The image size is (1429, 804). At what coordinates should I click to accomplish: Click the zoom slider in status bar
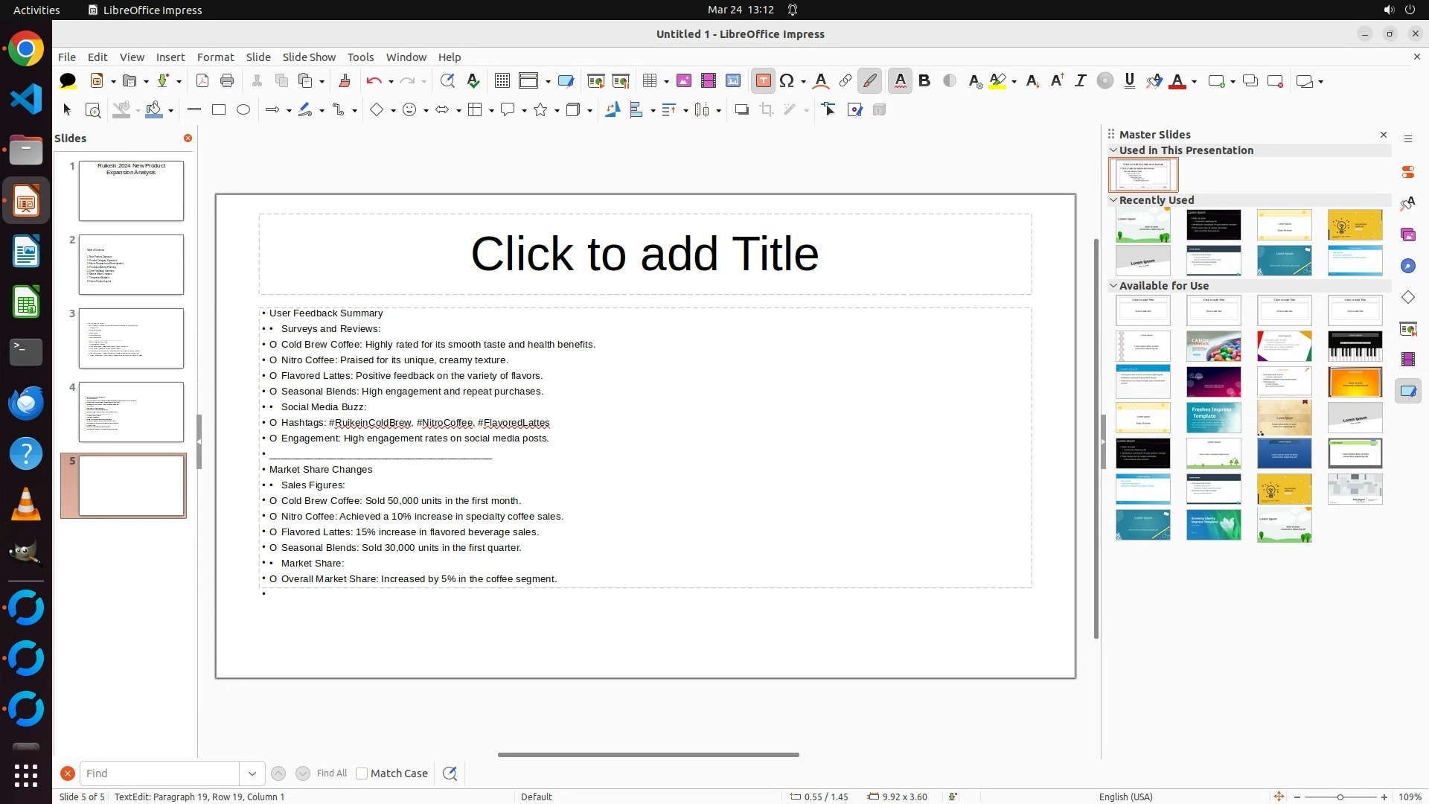tap(1340, 797)
